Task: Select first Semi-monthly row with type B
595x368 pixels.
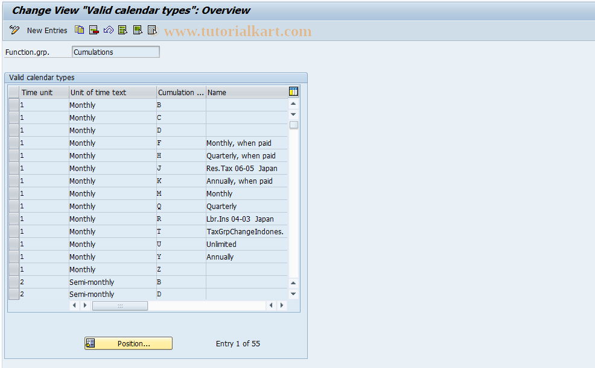Action: (x=14, y=282)
